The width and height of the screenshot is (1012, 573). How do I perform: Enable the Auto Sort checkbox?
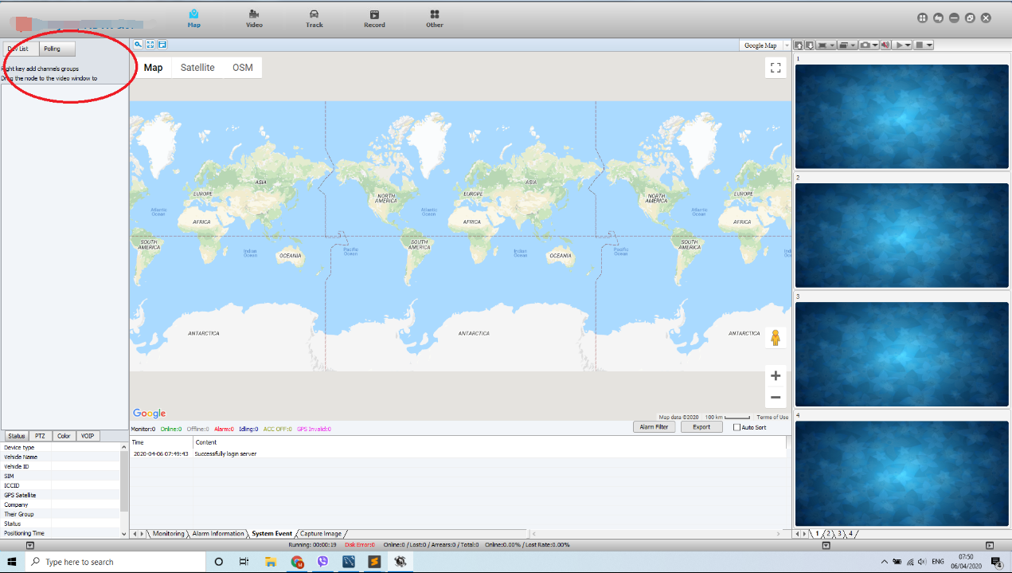[737, 427]
